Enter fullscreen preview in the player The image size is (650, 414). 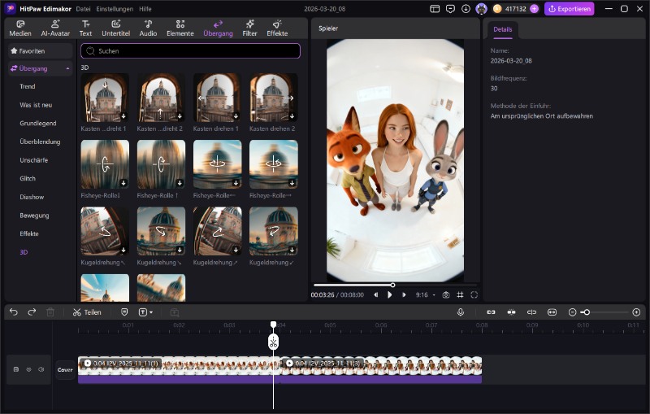474,294
